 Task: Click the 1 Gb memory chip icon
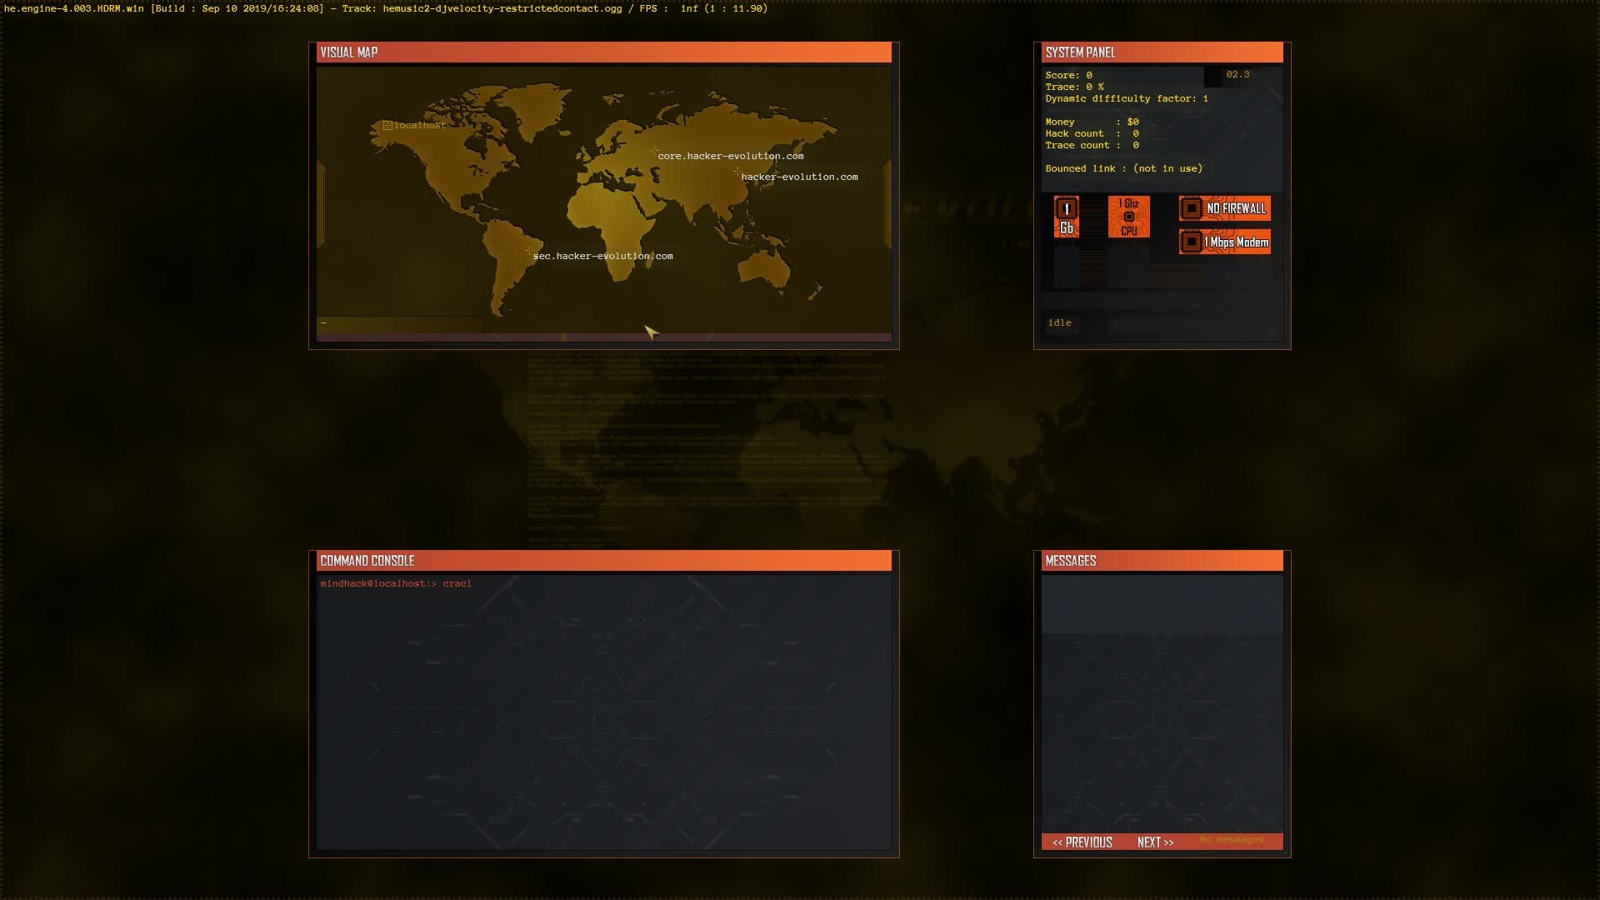pos(1067,217)
